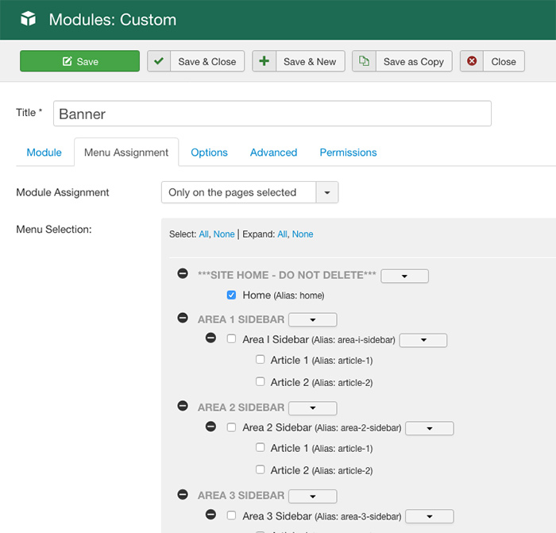The width and height of the screenshot is (556, 533).
Task: Collapse the AREA 2 SIDEBAR group
Action: point(183,406)
